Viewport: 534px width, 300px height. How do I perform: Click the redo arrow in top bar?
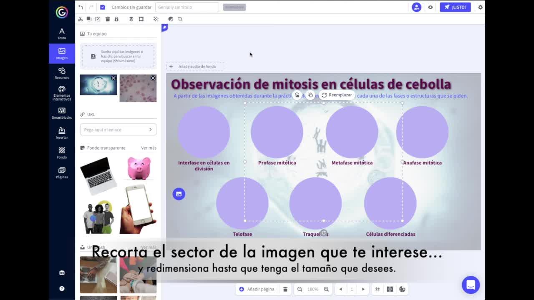pos(91,7)
